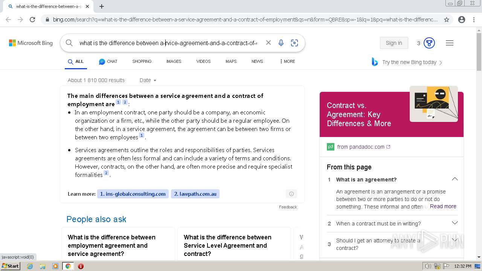Open 'from pandadoc.com' link

point(364,147)
